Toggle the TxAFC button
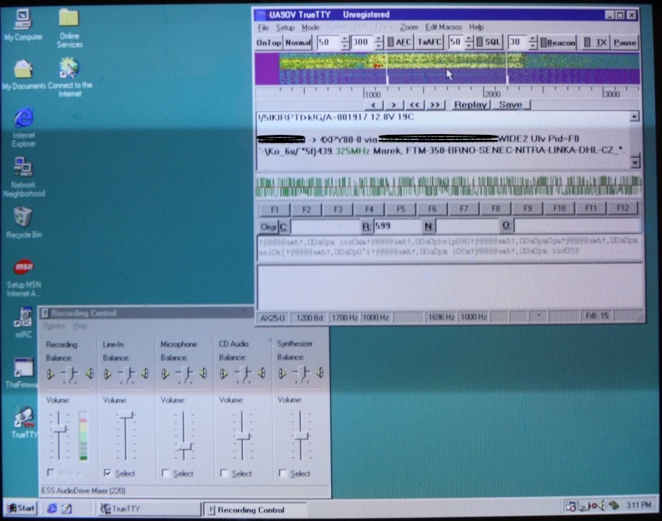 [429, 43]
